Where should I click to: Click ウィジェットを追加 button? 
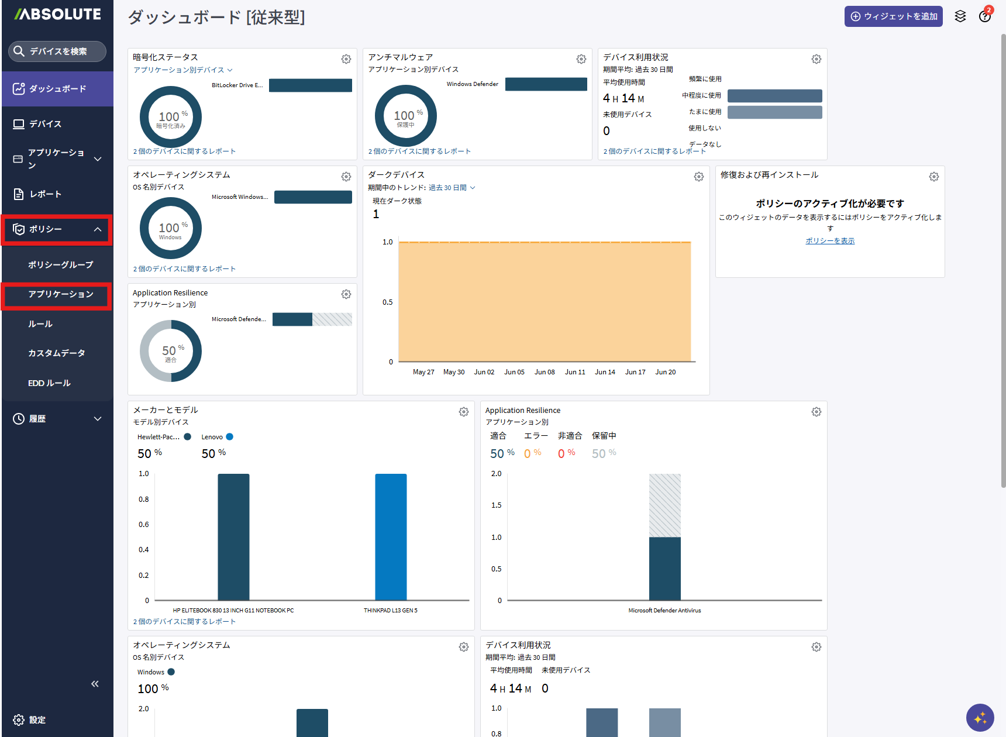pos(894,16)
